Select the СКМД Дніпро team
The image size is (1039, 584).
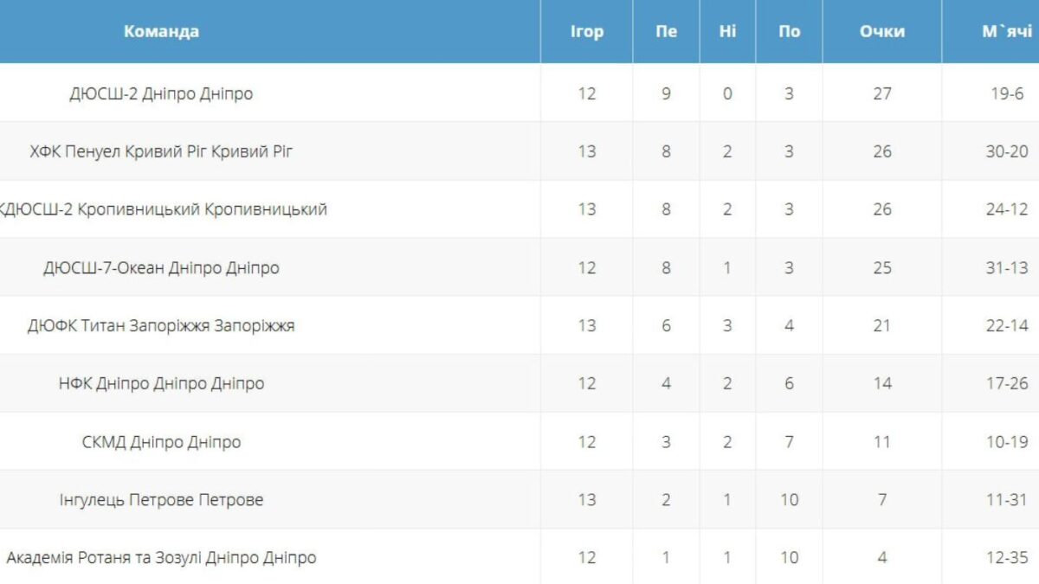(x=161, y=442)
